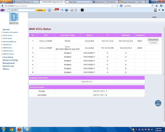Click the speaker volume tray icon
The image size is (165, 132).
(140, 130)
